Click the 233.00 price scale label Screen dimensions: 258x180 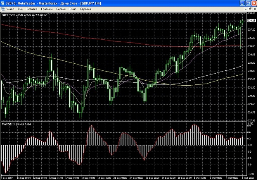tap(251, 71)
